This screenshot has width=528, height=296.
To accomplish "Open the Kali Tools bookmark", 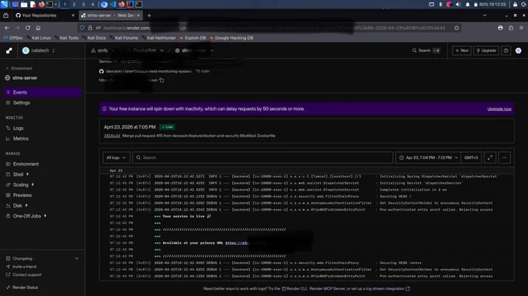I will pyautogui.click(x=66, y=38).
